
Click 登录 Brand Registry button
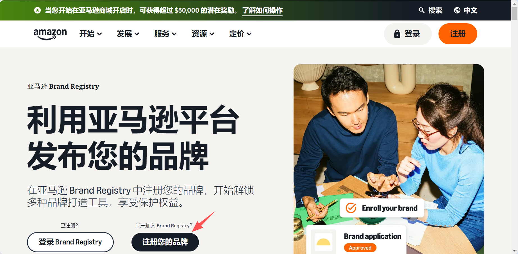70,242
